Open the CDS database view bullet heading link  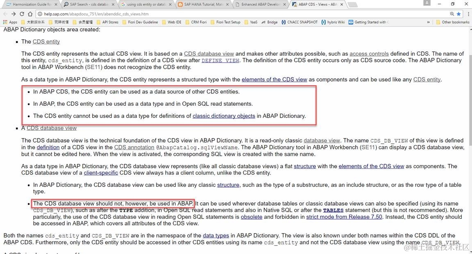coord(52,128)
